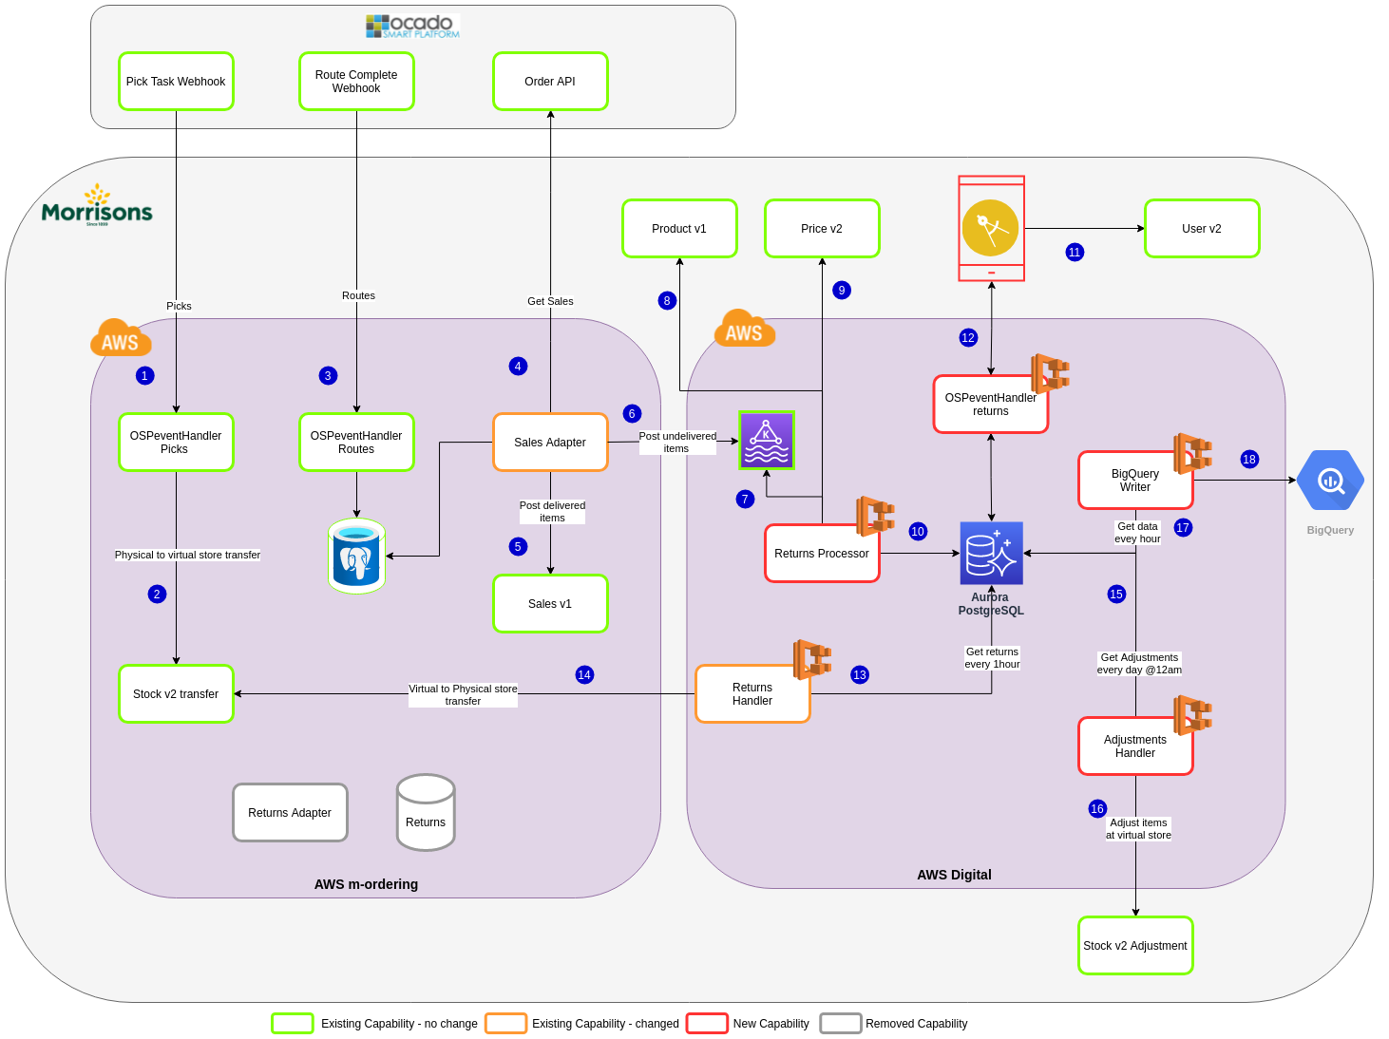1389x1039 pixels.
Task: Click the Ocado Smart Platform logo
Action: pyautogui.click(x=412, y=26)
